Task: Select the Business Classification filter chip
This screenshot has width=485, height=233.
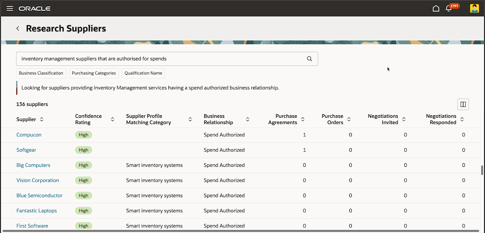Action: click(x=41, y=73)
